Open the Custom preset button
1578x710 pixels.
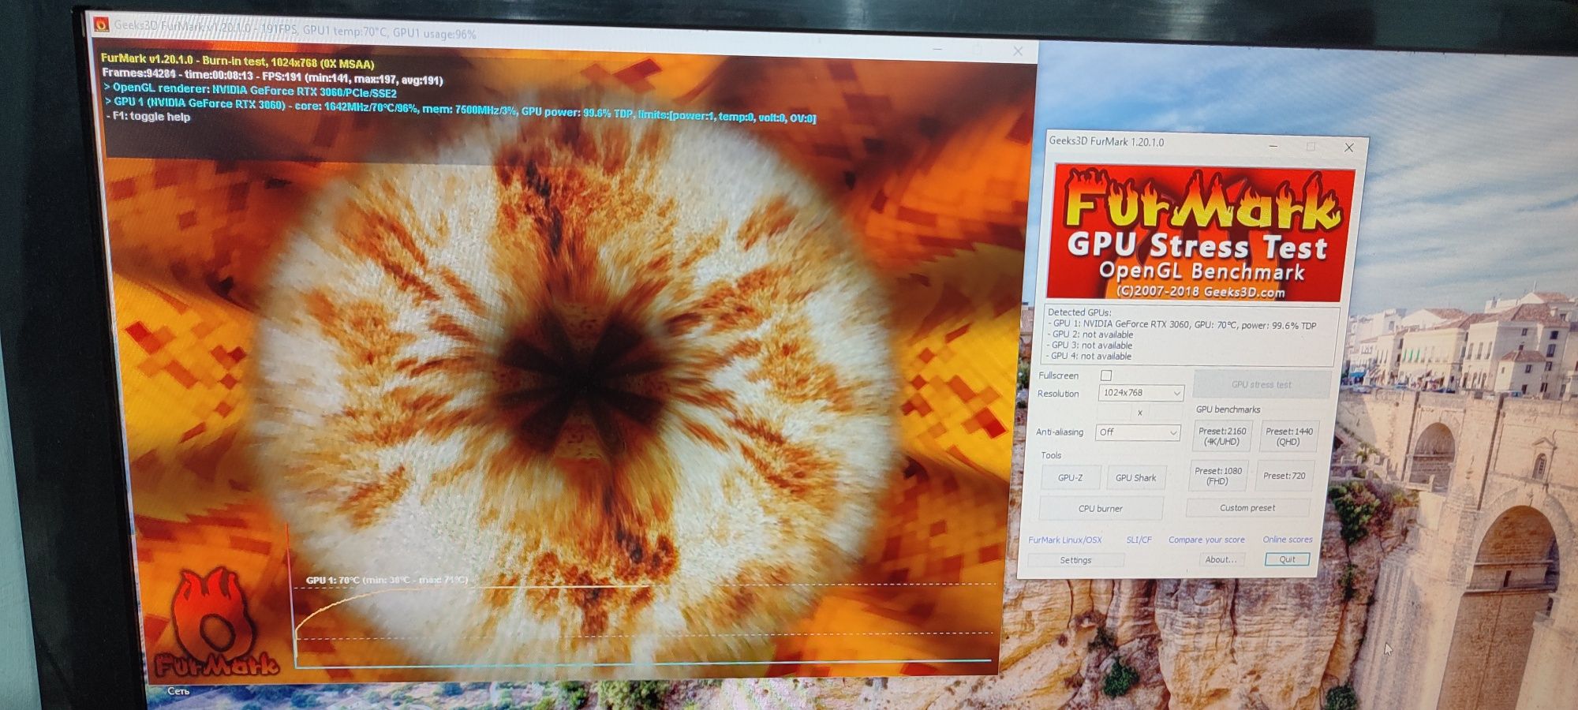1247,508
